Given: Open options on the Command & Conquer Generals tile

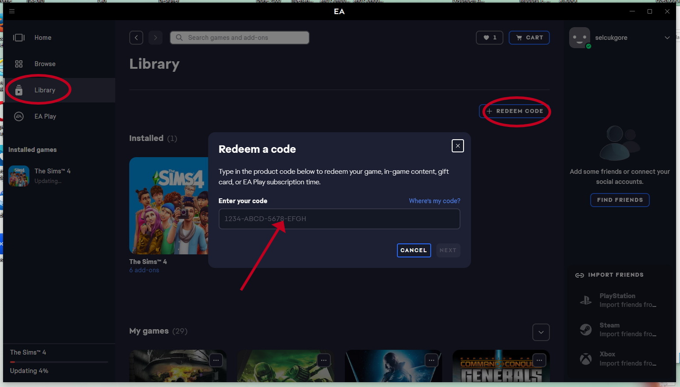Looking at the screenshot, I should click(x=539, y=360).
